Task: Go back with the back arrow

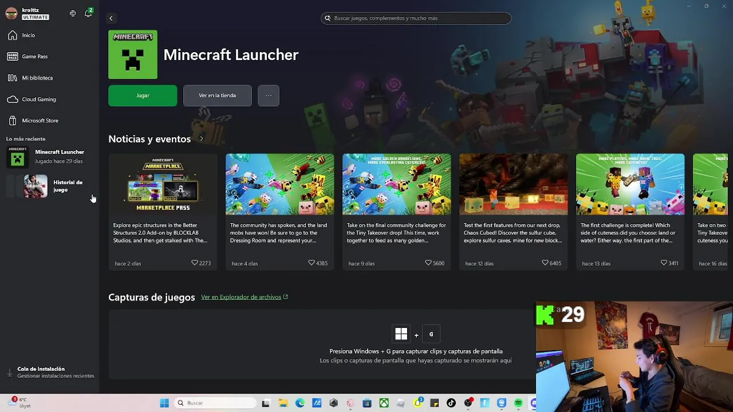Action: click(x=111, y=18)
